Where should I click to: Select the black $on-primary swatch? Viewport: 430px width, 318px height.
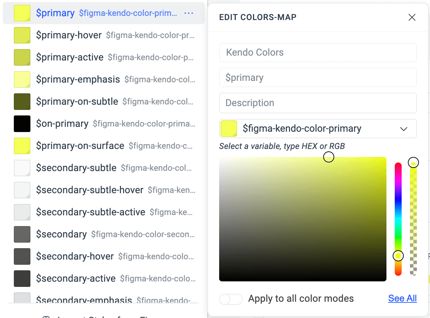click(x=22, y=123)
